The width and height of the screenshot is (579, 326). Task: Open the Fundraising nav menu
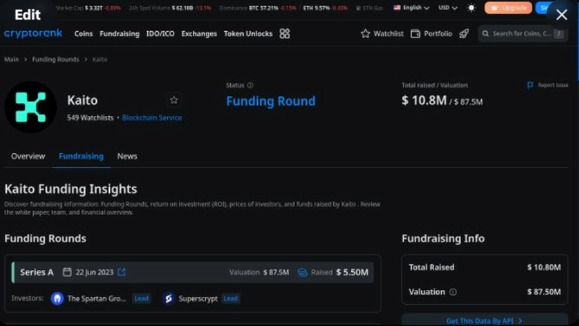click(x=120, y=34)
